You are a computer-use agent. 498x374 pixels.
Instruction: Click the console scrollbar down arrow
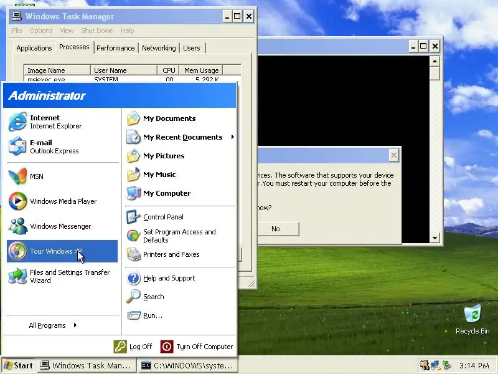coord(435,237)
